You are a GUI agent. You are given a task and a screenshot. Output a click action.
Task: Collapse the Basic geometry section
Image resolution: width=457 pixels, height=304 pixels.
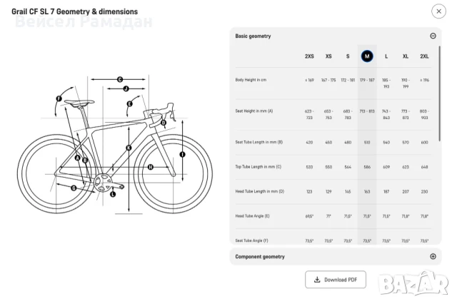433,36
